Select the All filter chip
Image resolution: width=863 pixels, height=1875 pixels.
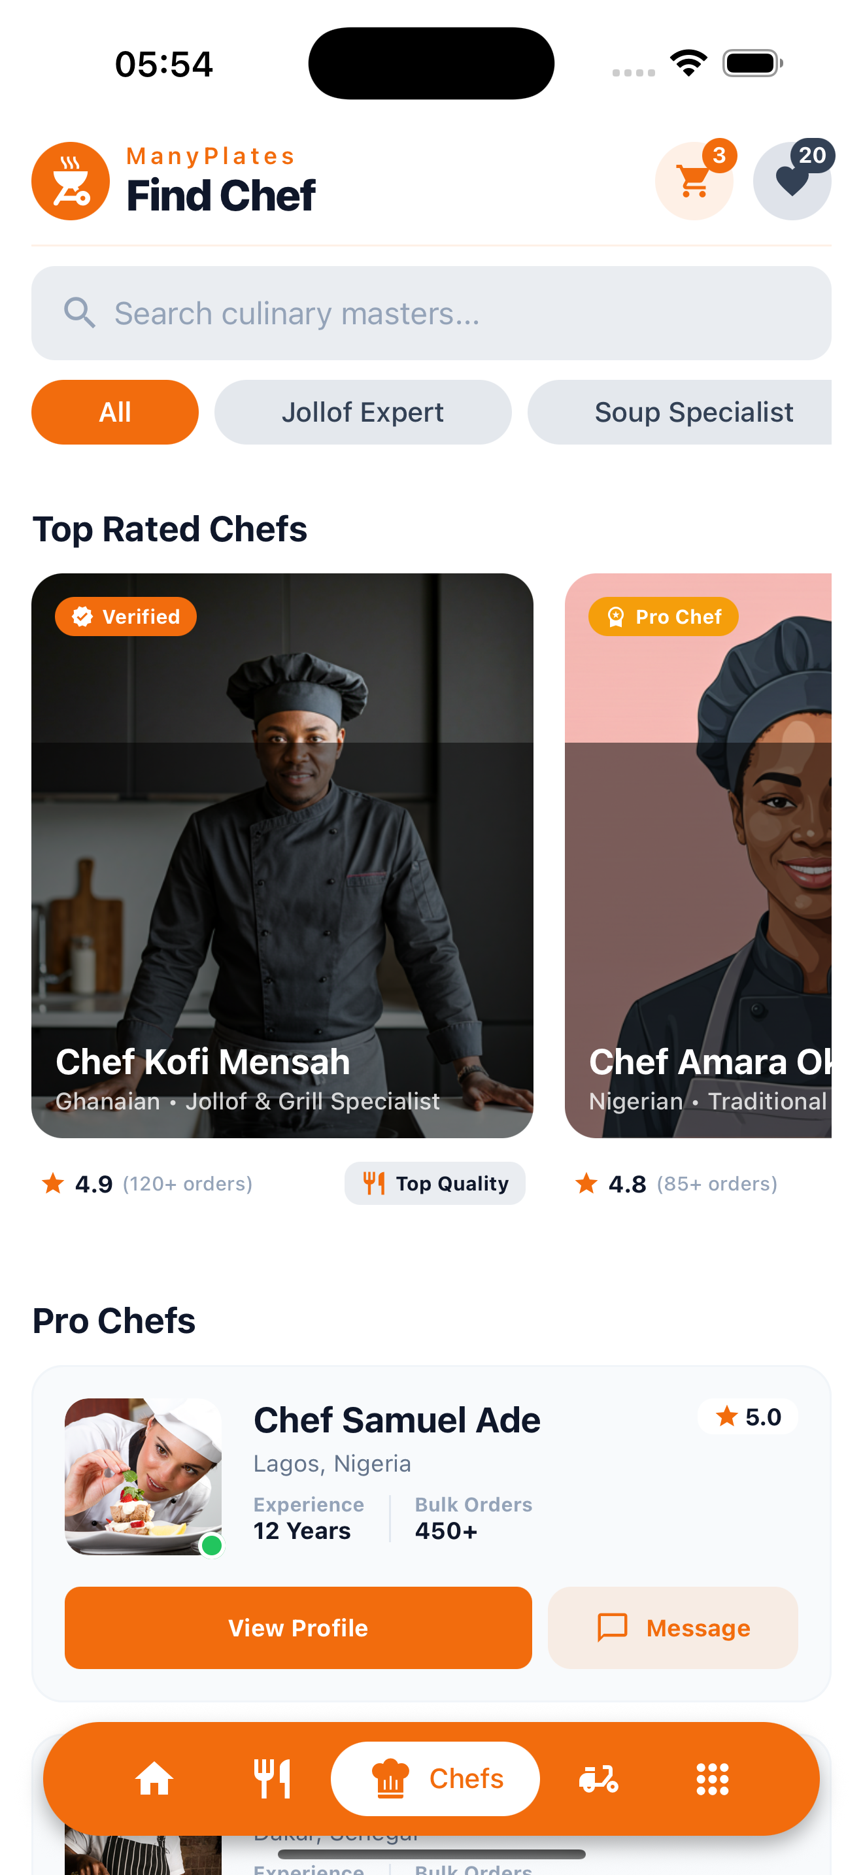tap(115, 412)
